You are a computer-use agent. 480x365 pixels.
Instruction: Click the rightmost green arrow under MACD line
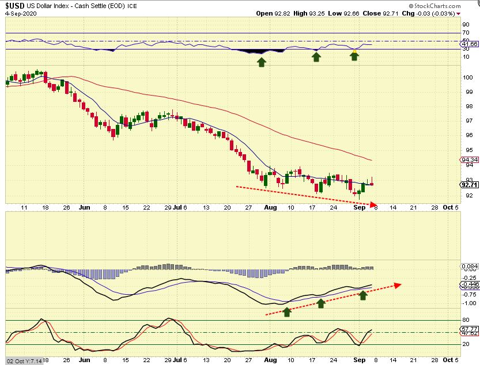(x=363, y=295)
